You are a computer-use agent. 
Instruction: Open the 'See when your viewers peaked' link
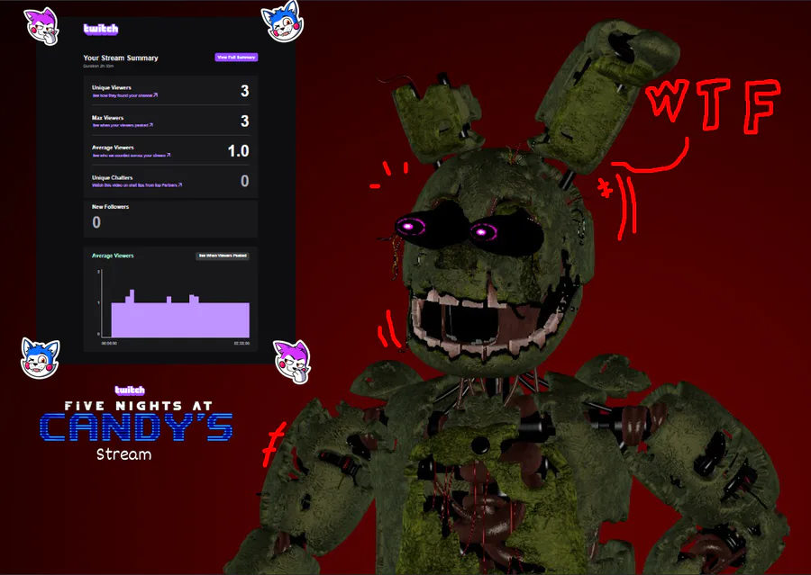123,125
